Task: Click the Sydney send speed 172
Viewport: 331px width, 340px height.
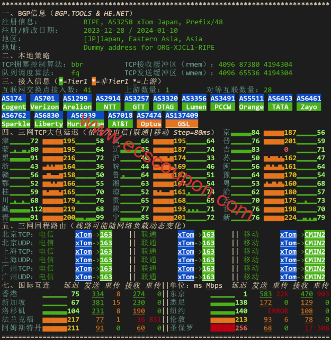Action: pyautogui.click(x=266, y=302)
